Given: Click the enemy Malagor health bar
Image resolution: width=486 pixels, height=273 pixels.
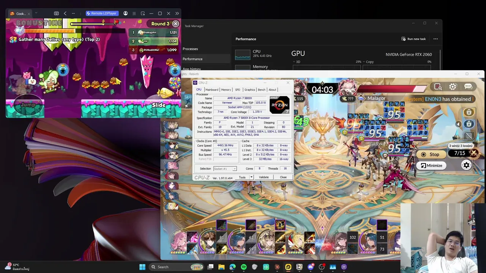Looking at the screenshot, I should (x=392, y=89).
